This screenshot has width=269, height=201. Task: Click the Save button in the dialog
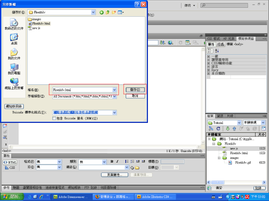(135, 90)
